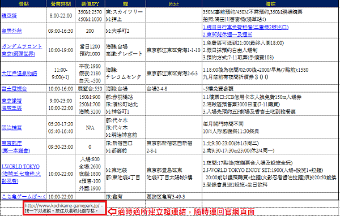Viewport: 340px width, 216px height.
Task: Select the 05:20-17:20 hours cell
Action: 61,128
